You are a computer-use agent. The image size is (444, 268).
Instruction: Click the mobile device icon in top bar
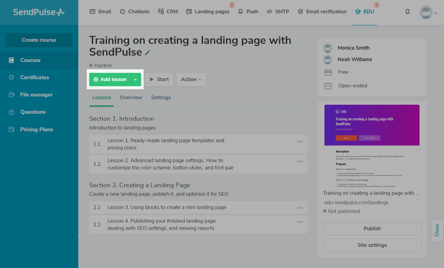[407, 12]
